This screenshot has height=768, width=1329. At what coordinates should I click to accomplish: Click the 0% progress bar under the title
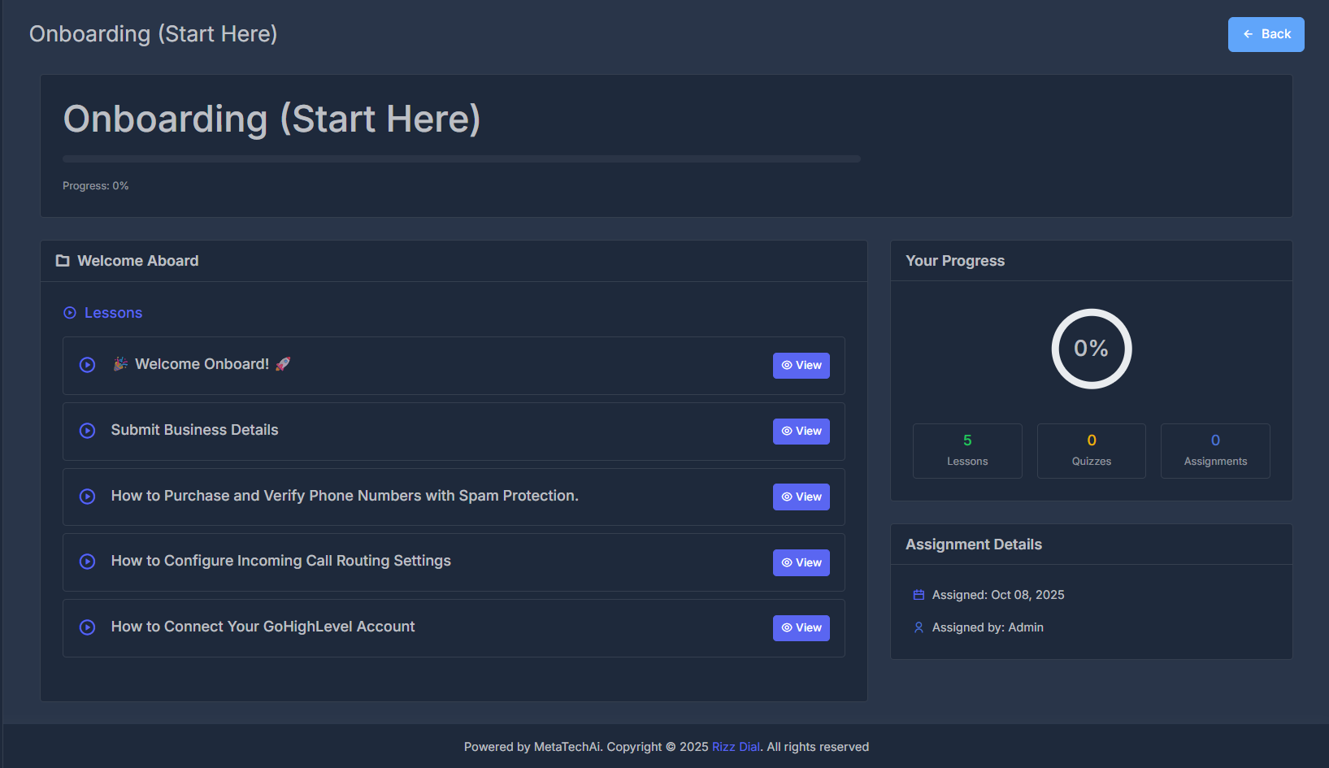click(x=461, y=158)
